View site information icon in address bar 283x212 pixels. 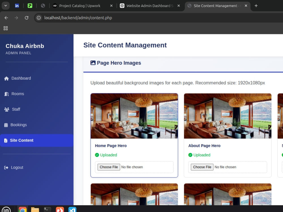pos(38,18)
